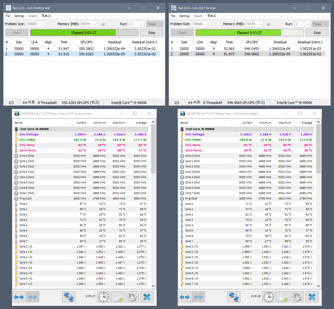Open the Problem Size dropdown in LinX v0.9.7
Screen dimensions: 334x309
(x=208, y=24)
